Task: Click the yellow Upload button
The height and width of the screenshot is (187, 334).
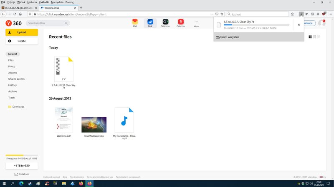Action: (22, 32)
